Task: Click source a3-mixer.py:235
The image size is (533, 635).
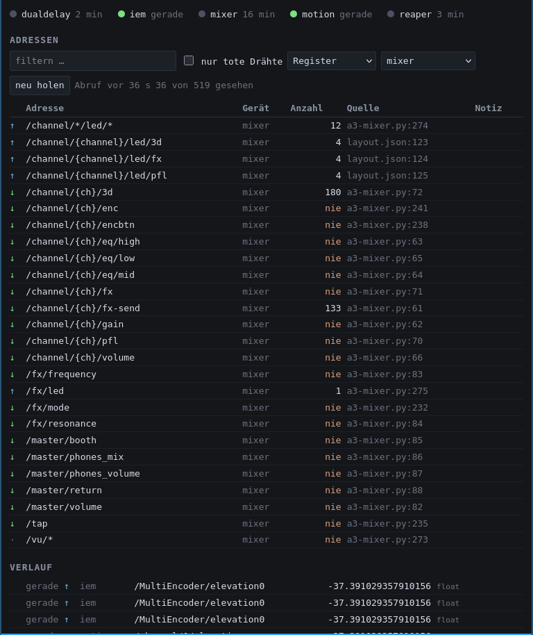Action: 387,524
